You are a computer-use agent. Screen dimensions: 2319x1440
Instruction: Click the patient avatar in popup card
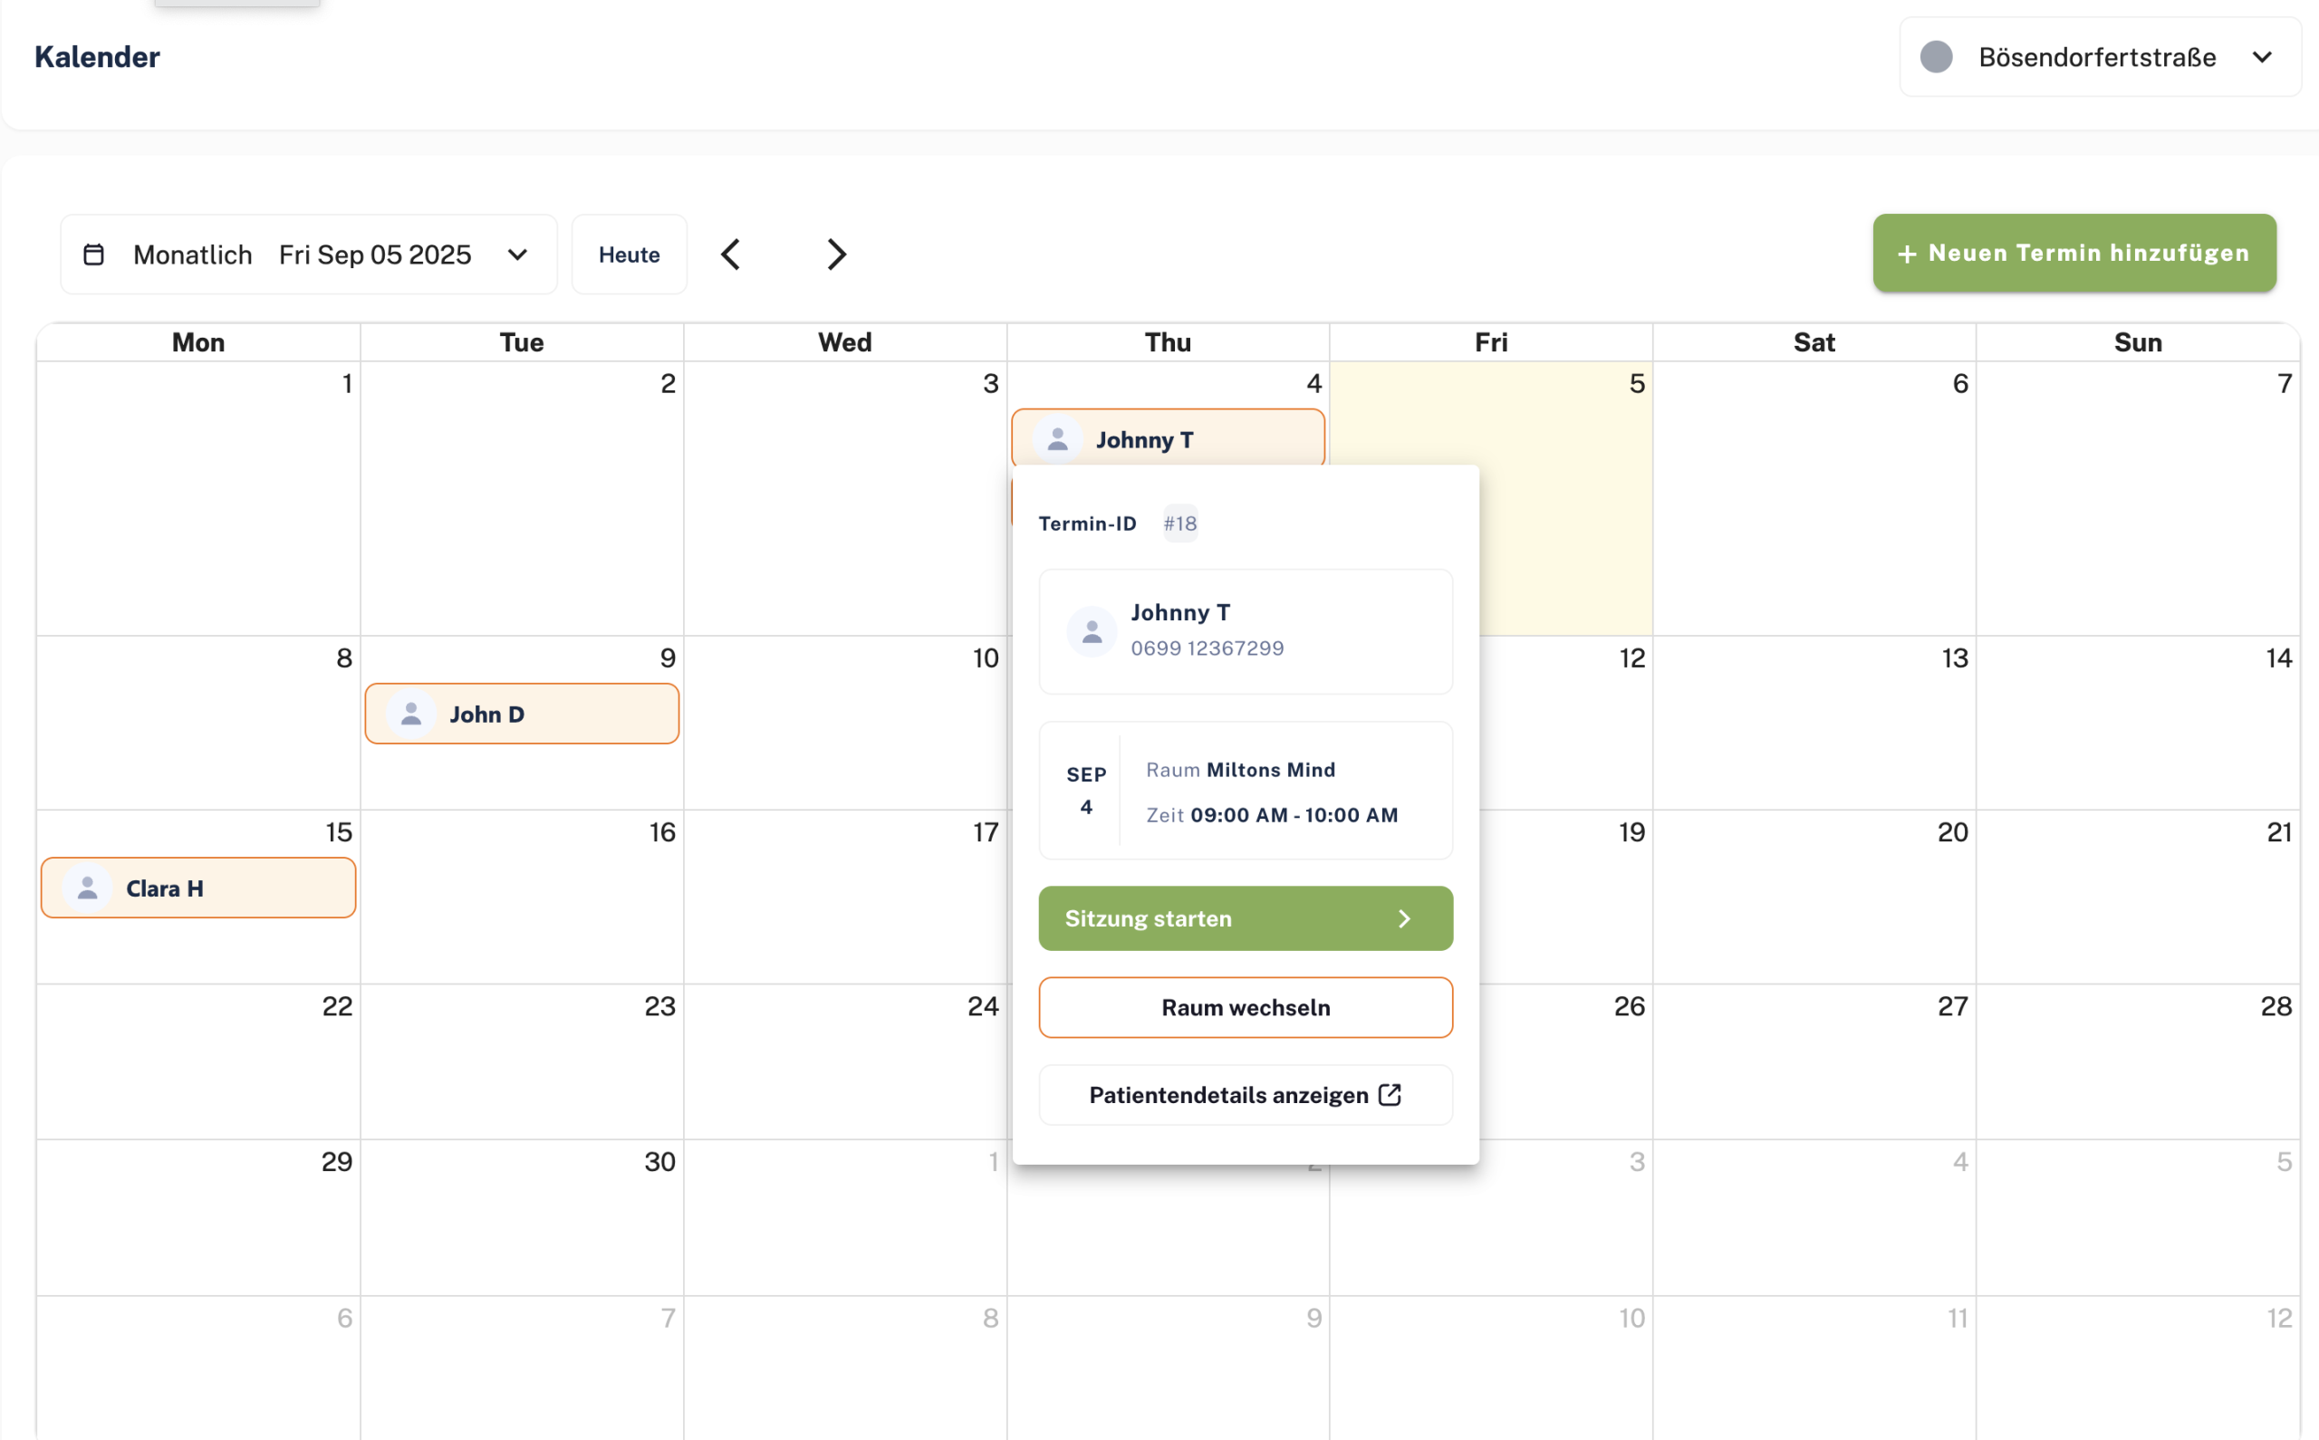point(1092,631)
